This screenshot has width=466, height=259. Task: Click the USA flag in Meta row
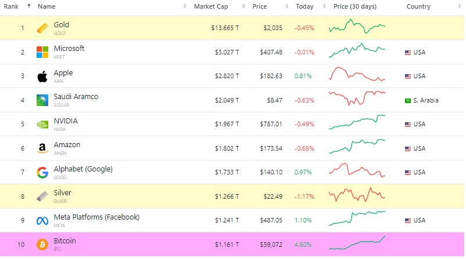(408, 221)
